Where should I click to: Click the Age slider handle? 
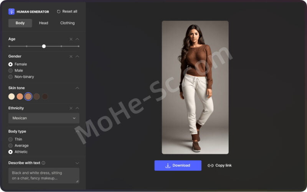pyautogui.click(x=44, y=46)
